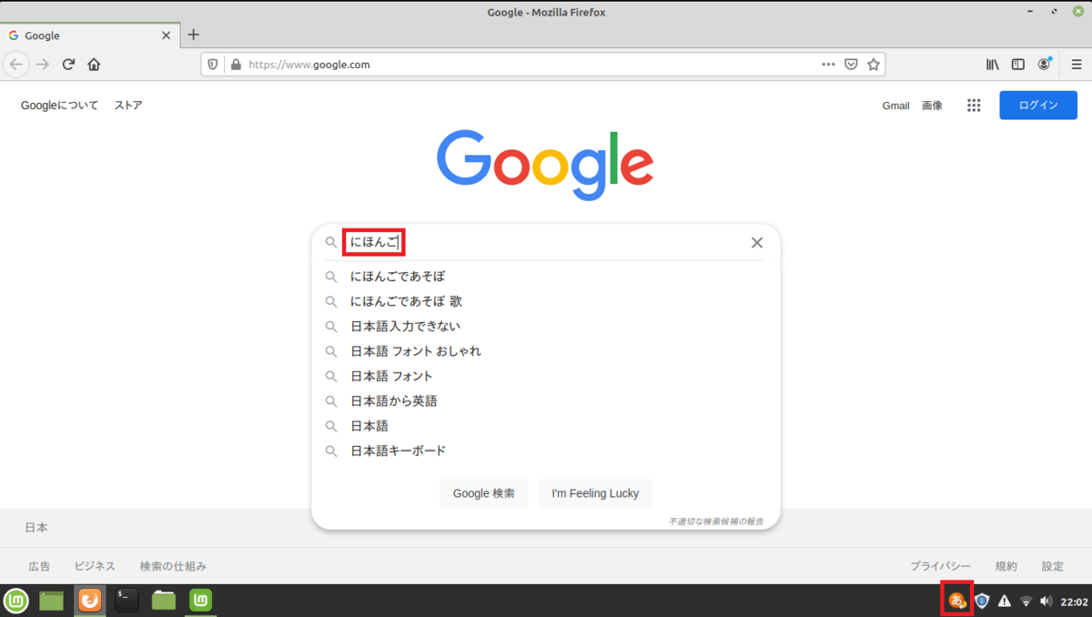
Task: Click the Google logo
Action: pos(545,164)
